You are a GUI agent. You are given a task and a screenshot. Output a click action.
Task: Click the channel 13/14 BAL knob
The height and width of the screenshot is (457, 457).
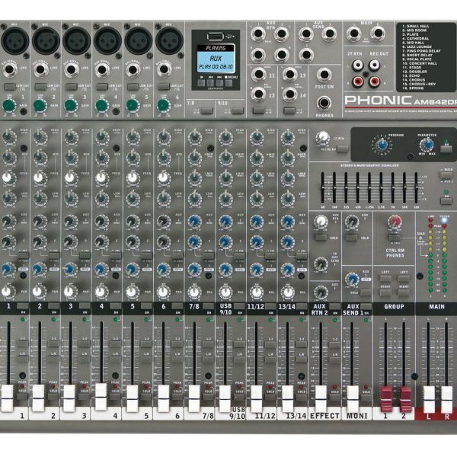(288, 292)
